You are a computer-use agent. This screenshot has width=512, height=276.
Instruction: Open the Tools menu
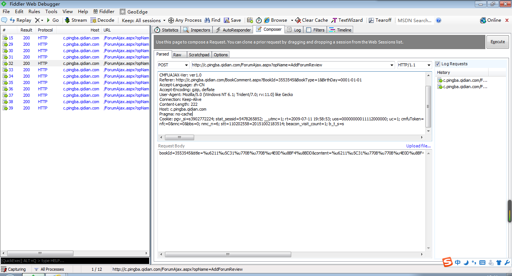(51, 12)
